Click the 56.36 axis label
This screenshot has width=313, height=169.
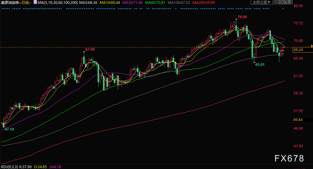tap(298, 93)
